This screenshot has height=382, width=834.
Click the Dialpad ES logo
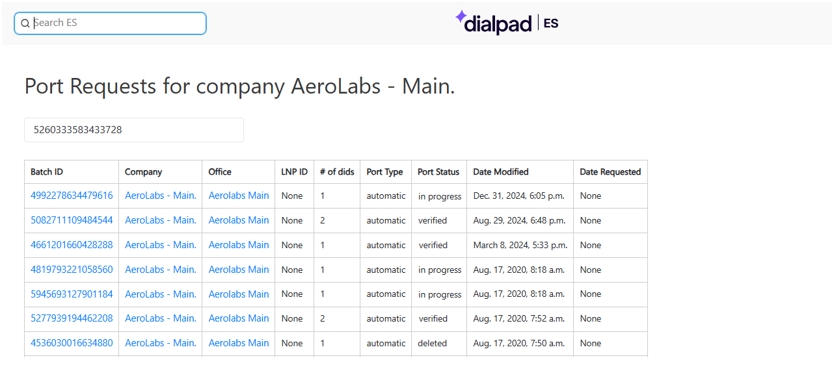[x=507, y=23]
